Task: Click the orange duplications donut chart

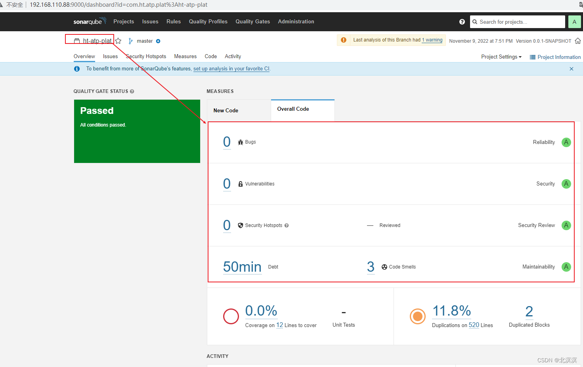Action: coord(418,316)
